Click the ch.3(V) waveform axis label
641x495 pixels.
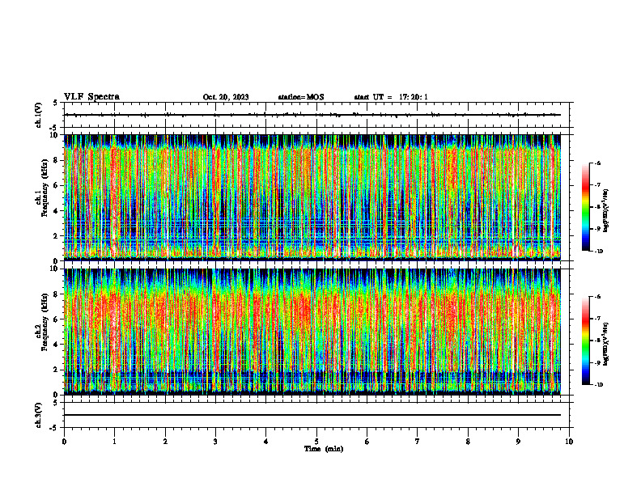(x=39, y=416)
